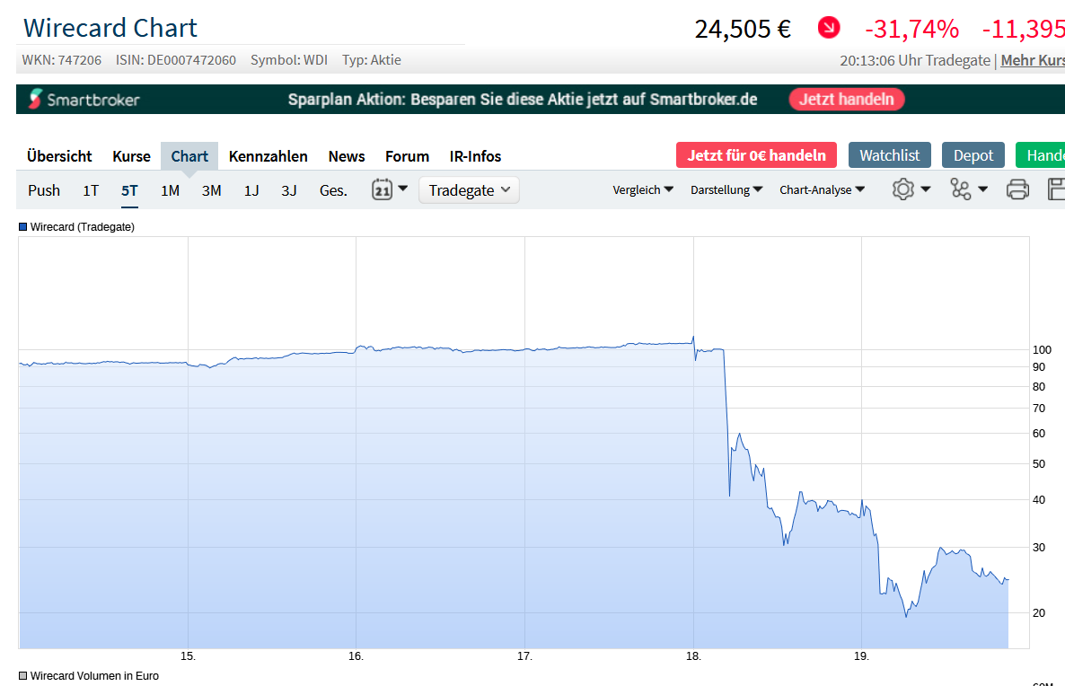Select the 3J time range

pyautogui.click(x=288, y=190)
